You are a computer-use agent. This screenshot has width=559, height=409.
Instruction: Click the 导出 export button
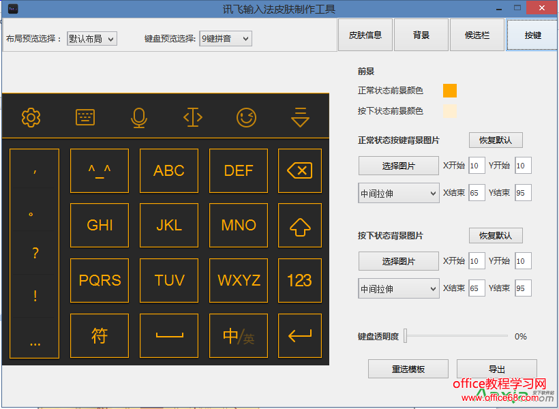(496, 368)
